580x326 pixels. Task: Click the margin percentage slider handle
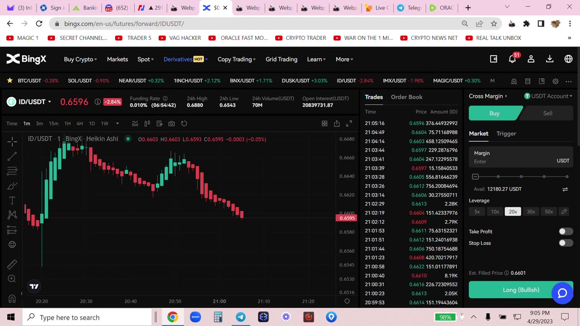click(475, 177)
